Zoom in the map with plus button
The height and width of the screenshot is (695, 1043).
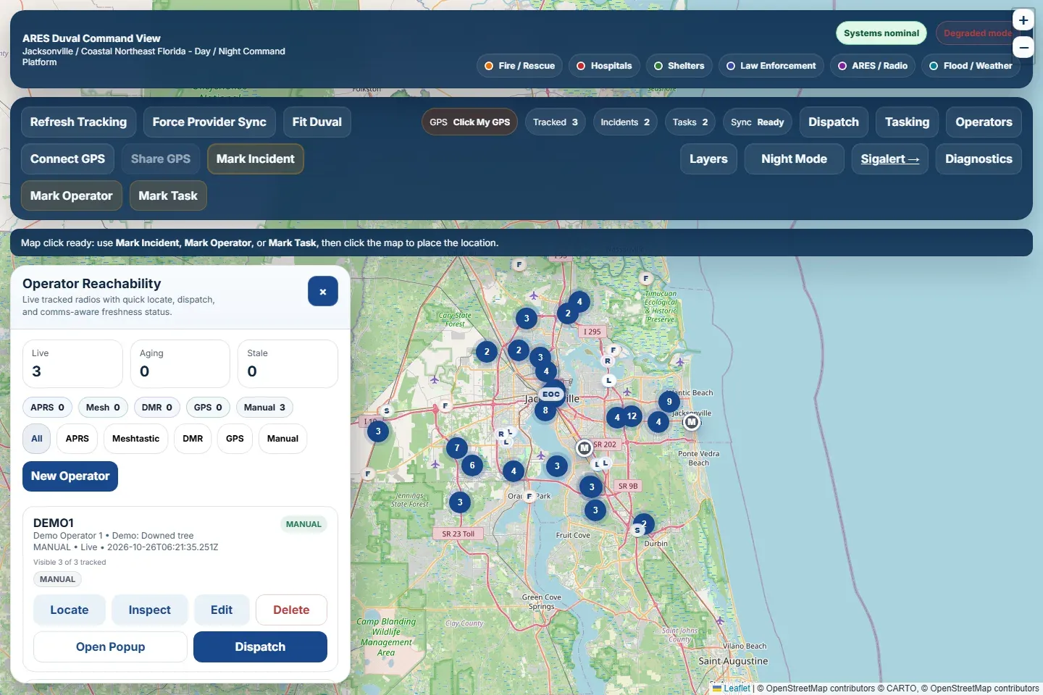click(x=1023, y=20)
